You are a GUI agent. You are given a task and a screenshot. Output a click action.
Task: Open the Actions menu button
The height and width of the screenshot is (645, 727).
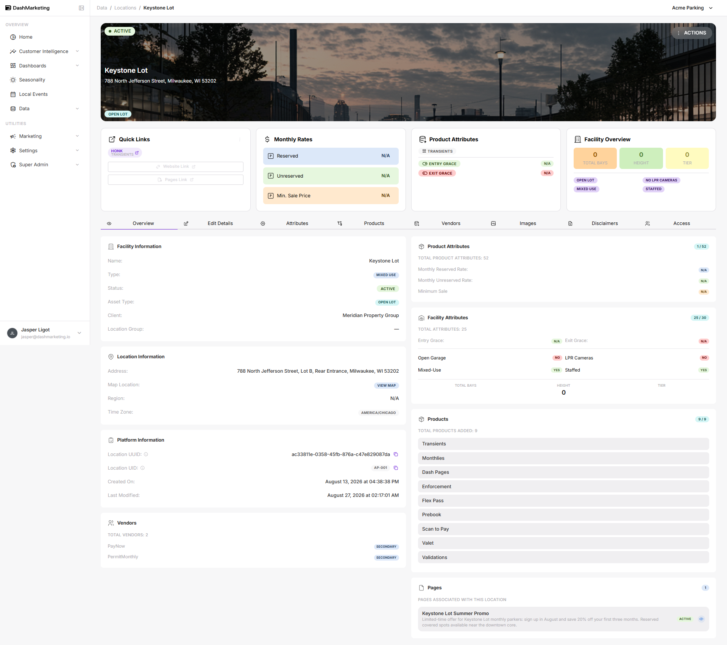pos(692,33)
